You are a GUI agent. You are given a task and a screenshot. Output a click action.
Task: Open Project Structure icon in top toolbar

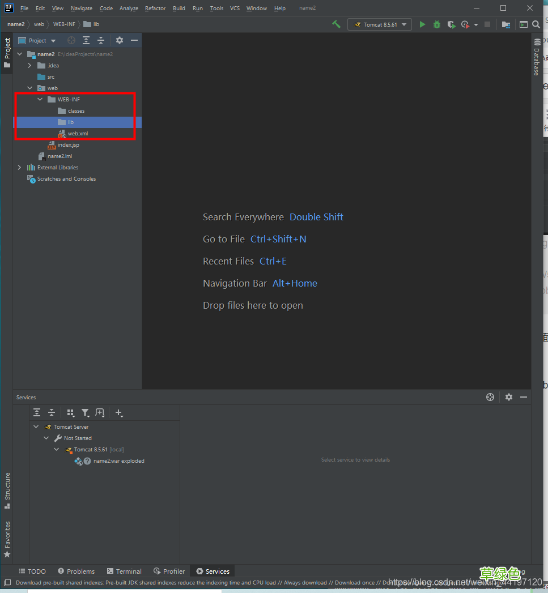pyautogui.click(x=506, y=24)
